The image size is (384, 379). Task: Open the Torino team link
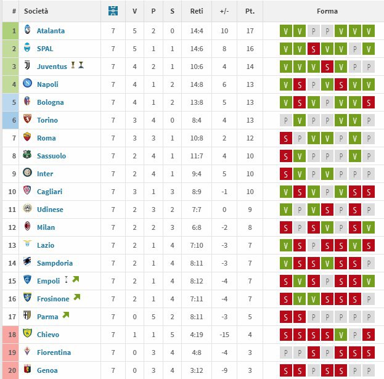click(x=47, y=120)
